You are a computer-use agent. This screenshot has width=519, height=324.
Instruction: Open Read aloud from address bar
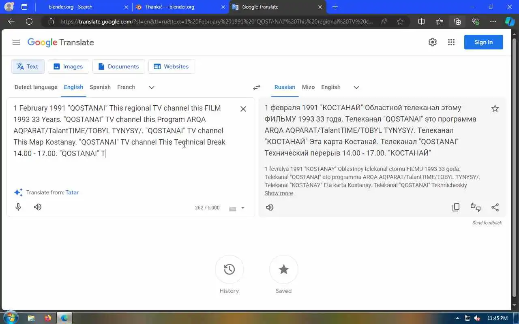(x=384, y=21)
